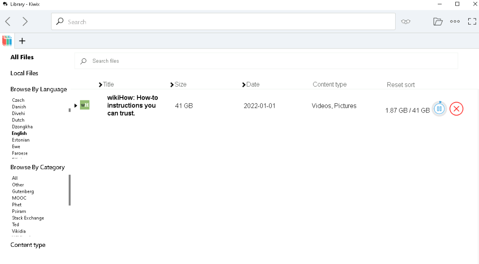
Task: Open the Library tab
Action: (x=7, y=41)
